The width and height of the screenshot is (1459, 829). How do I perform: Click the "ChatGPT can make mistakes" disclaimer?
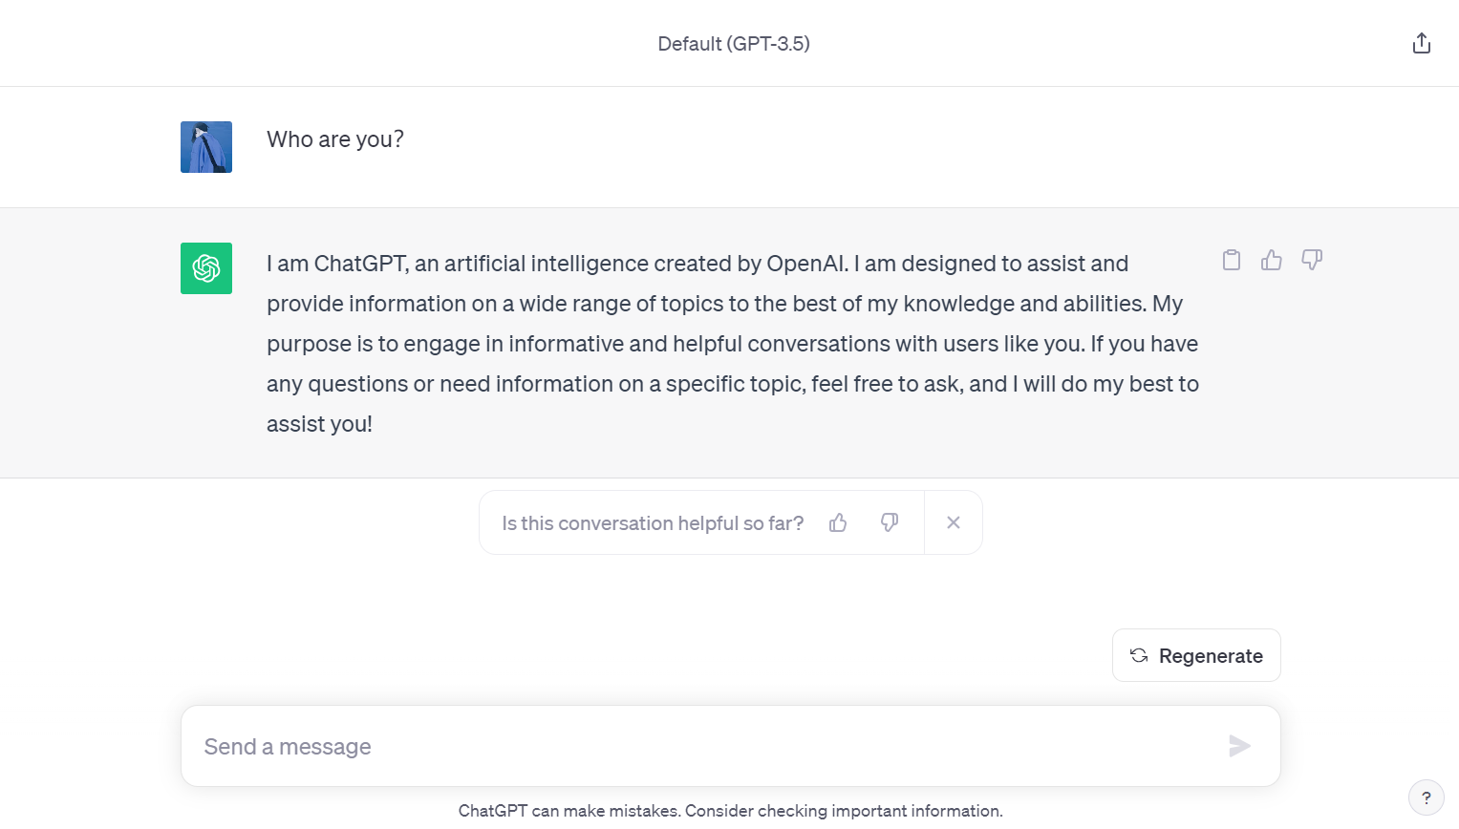coord(730,811)
